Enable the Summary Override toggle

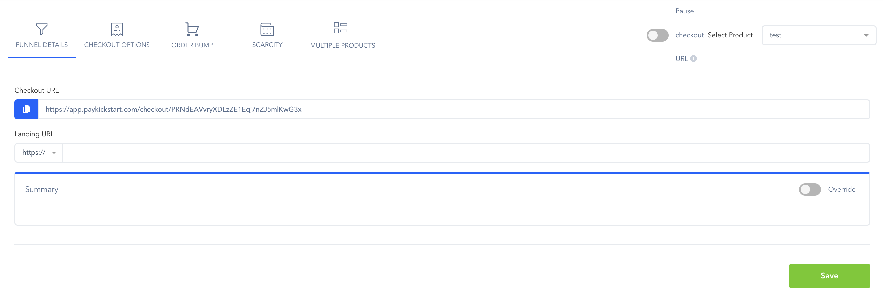[x=810, y=189]
